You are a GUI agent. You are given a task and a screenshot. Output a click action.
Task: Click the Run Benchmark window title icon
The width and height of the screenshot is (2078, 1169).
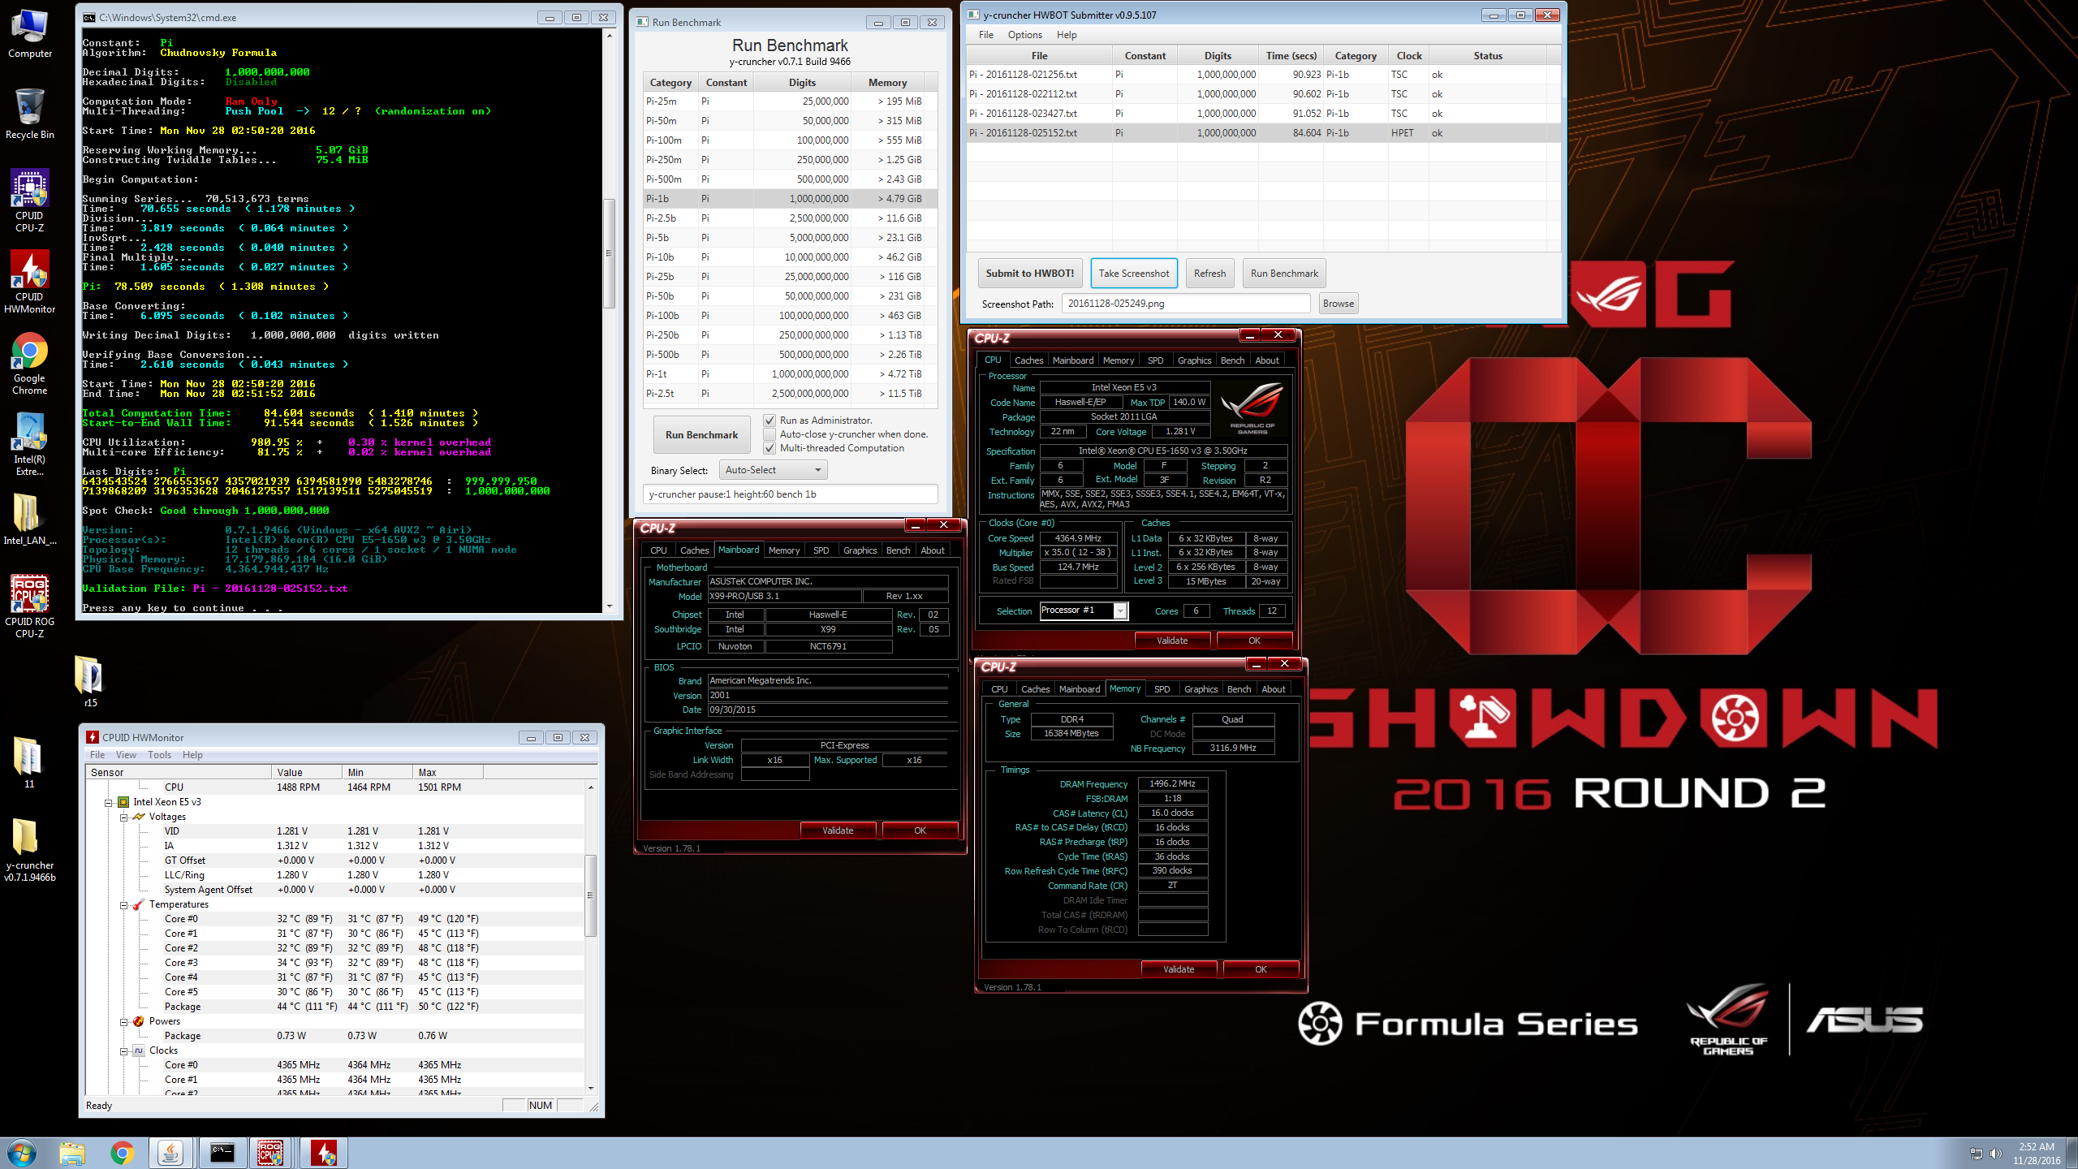pyautogui.click(x=642, y=22)
